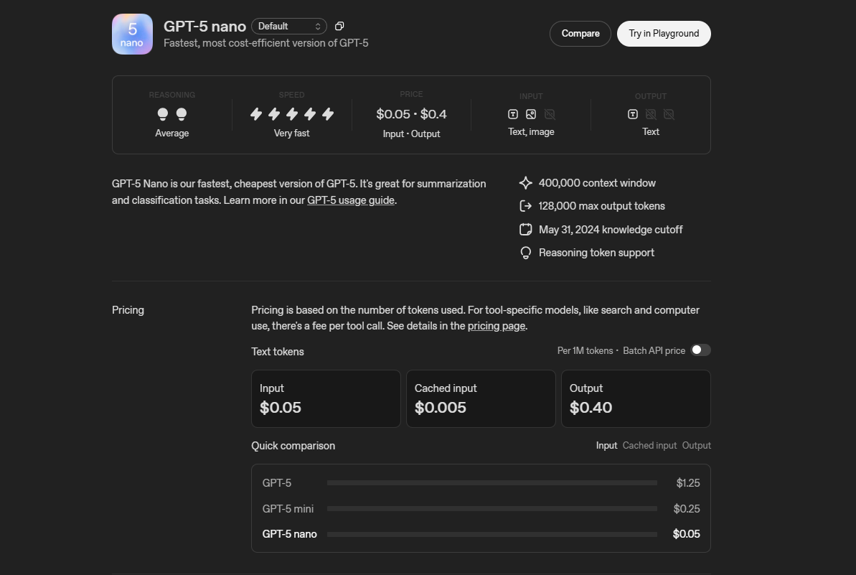Click '128,000 max output tokens' text
856x575 pixels.
coord(601,206)
